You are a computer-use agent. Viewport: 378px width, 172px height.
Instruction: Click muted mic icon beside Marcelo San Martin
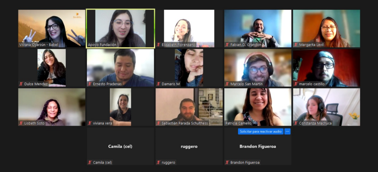tap(227, 84)
